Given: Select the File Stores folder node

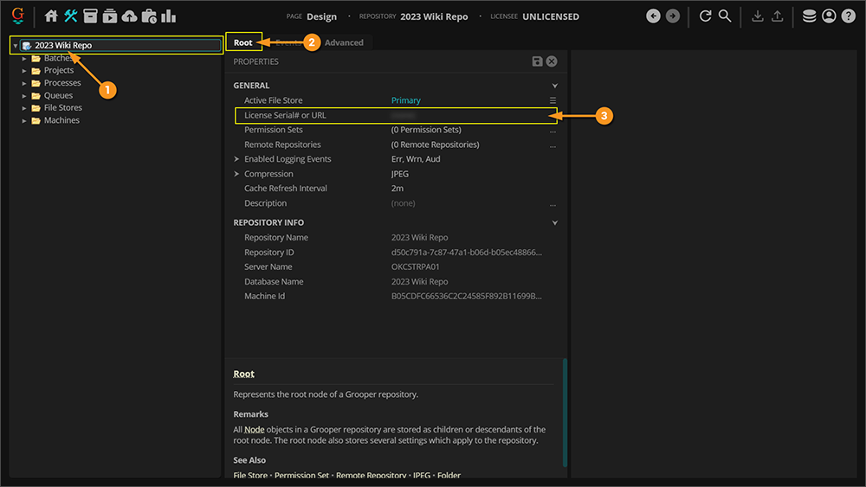Looking at the screenshot, I should point(62,108).
